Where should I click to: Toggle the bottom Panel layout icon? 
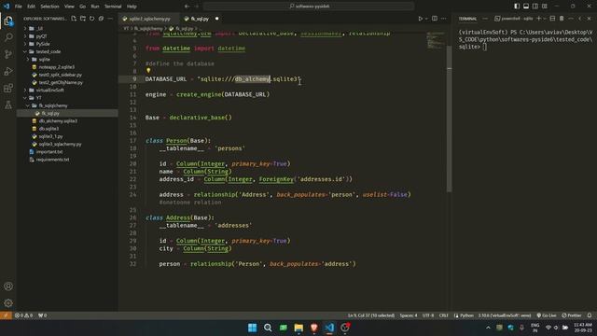pos(526,7)
